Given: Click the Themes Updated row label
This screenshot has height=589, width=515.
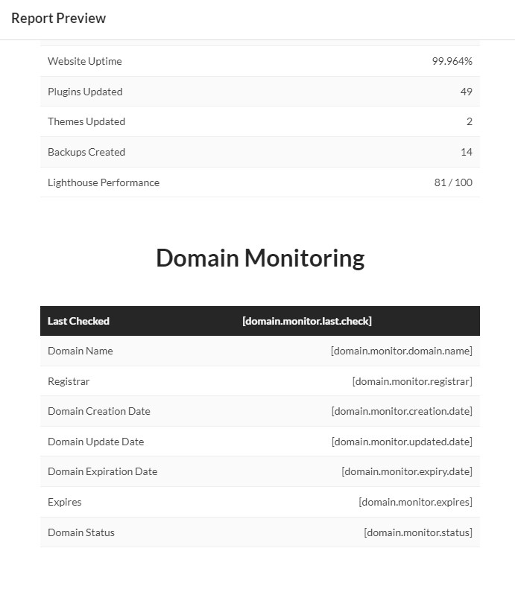Looking at the screenshot, I should coord(86,121).
